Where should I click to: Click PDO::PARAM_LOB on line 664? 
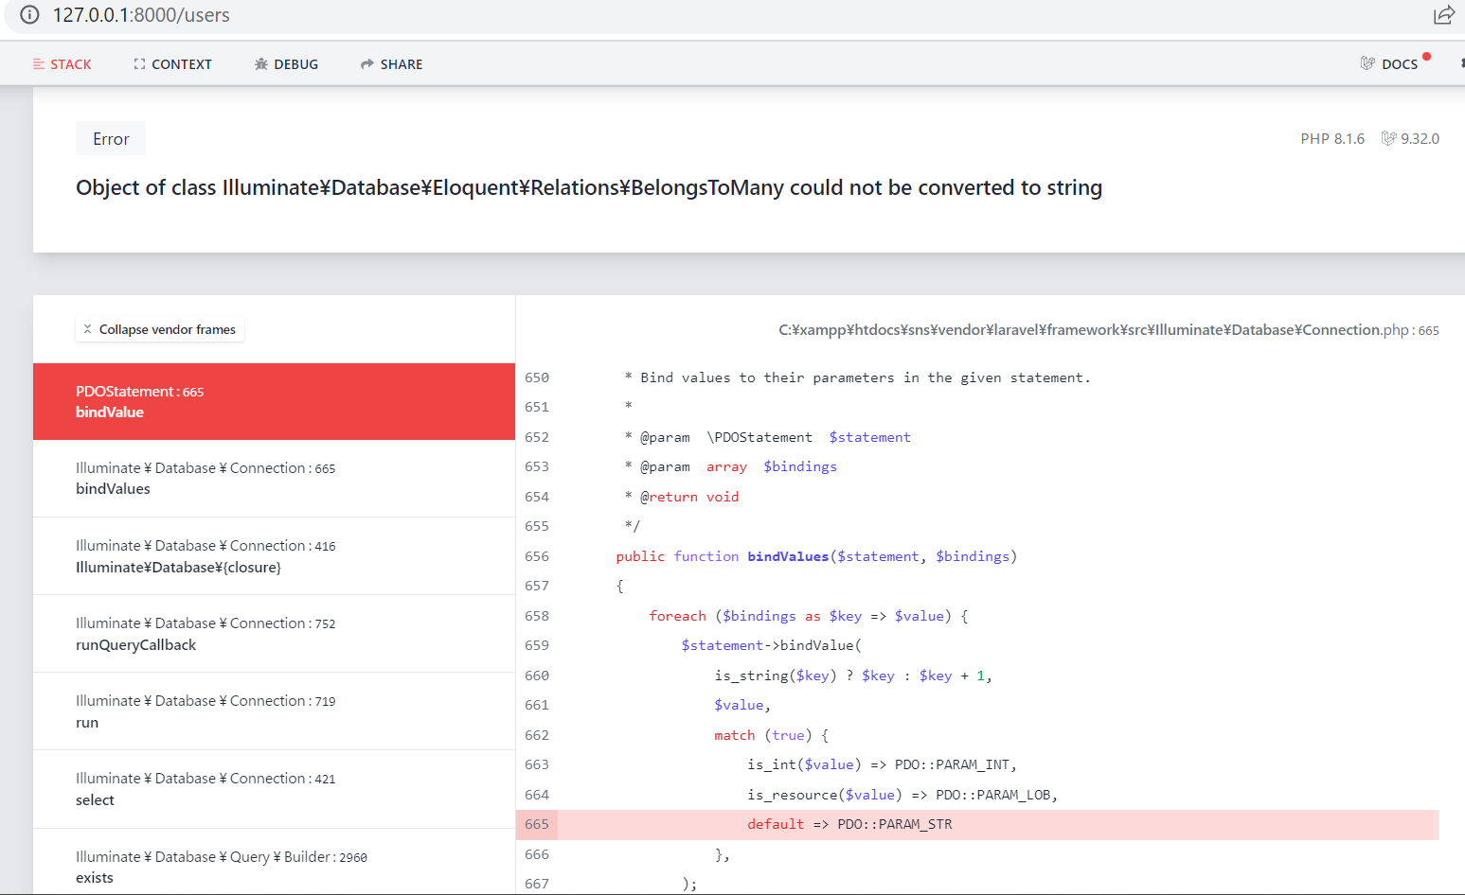[996, 795]
